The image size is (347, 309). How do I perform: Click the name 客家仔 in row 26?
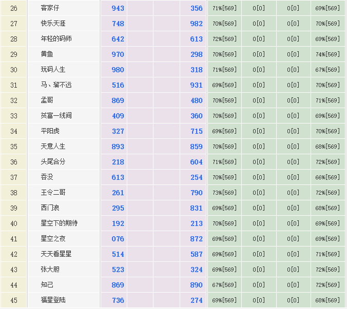(51, 8)
